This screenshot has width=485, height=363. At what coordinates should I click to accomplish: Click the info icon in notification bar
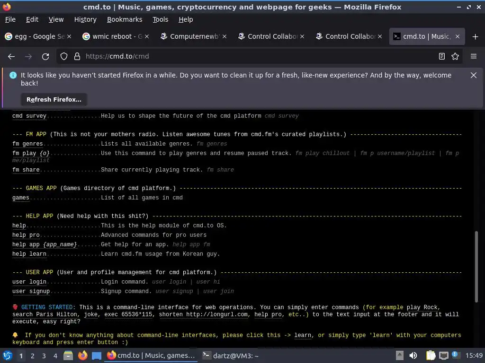point(13,75)
